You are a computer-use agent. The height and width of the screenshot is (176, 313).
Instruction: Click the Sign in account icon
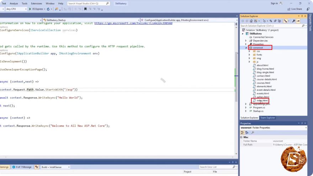(281, 3)
